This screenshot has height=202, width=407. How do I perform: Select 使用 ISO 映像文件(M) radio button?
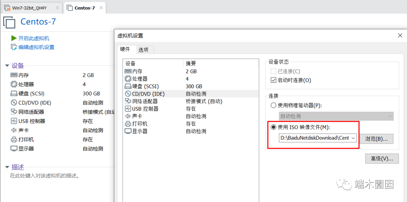(x=273, y=127)
